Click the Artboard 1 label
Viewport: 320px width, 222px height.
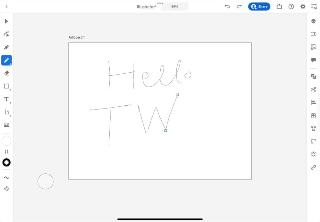click(x=77, y=37)
